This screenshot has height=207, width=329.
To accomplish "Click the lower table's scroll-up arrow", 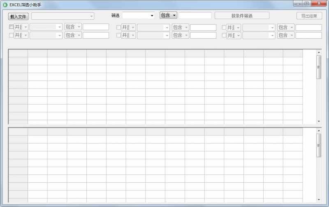I will 319,130.
